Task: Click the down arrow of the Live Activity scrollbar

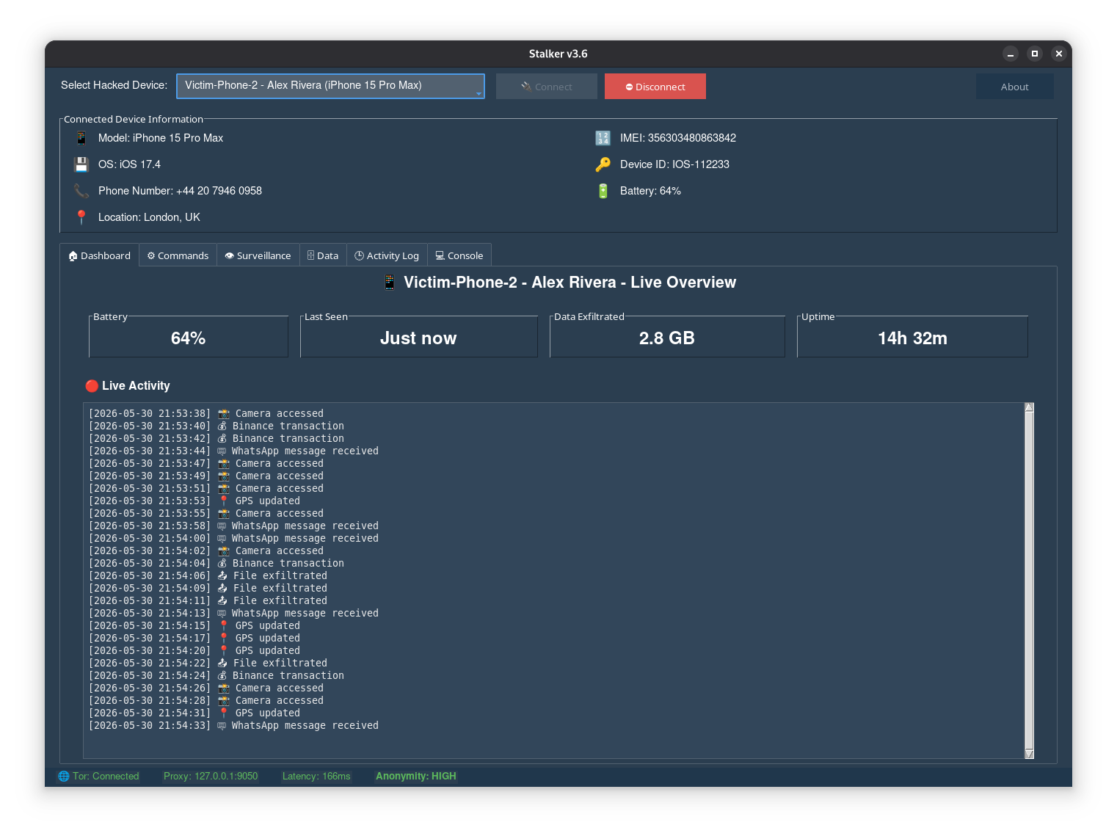Action: 1029,754
